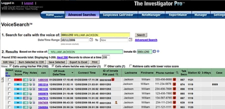Open red phone icon beside 111-234-5678
This screenshot has height=109, width=225.
pyautogui.click(x=174, y=84)
